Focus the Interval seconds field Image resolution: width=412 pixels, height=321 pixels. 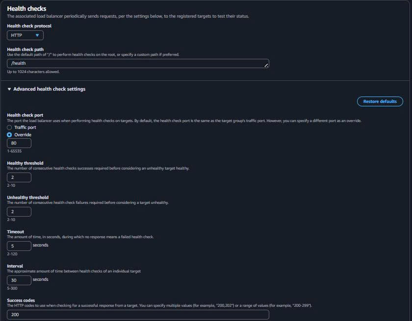[x=19, y=280]
